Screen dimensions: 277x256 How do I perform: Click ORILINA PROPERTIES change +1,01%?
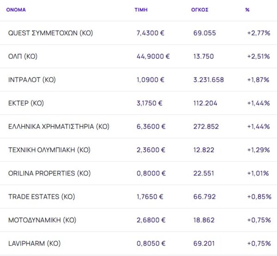(x=258, y=173)
